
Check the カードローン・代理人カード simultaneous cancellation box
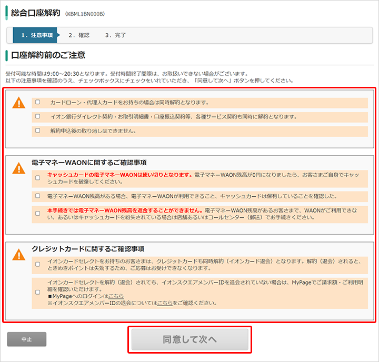coord(38,102)
